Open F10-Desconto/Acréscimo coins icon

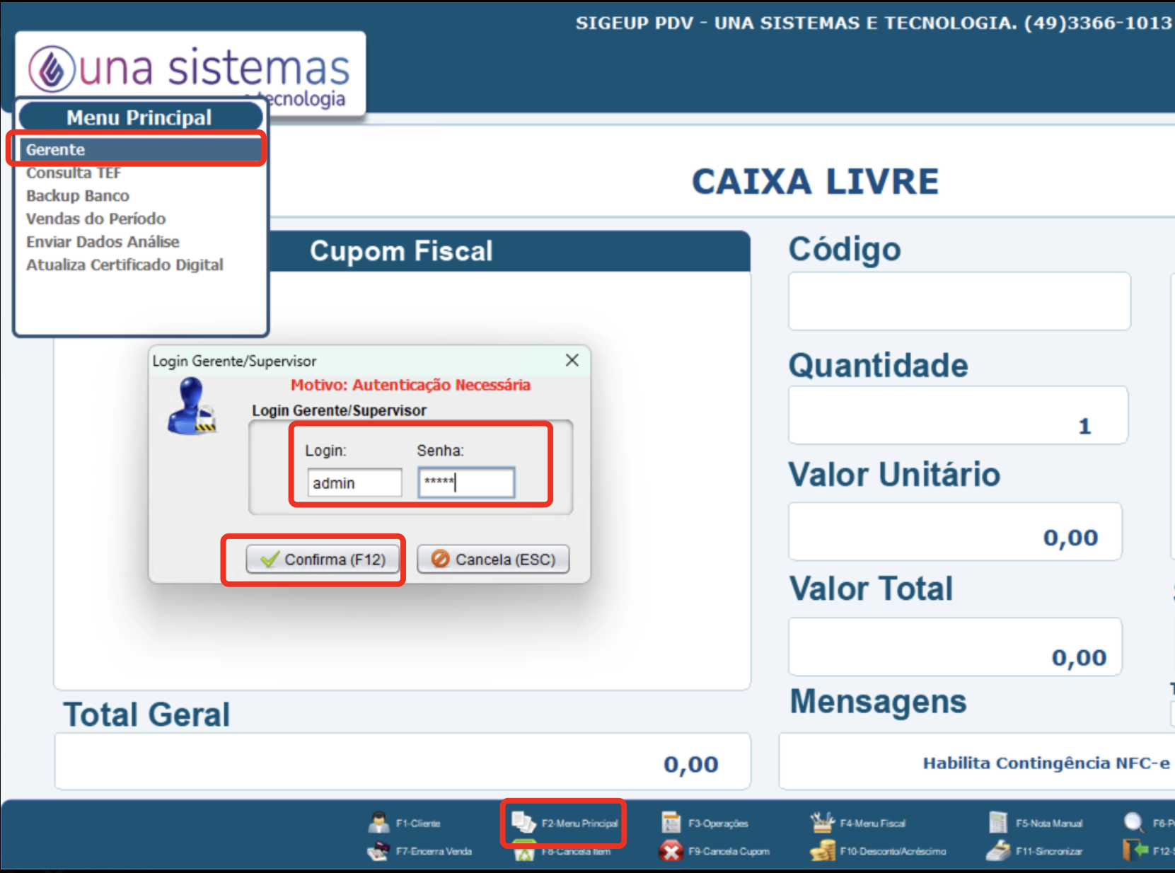(822, 850)
